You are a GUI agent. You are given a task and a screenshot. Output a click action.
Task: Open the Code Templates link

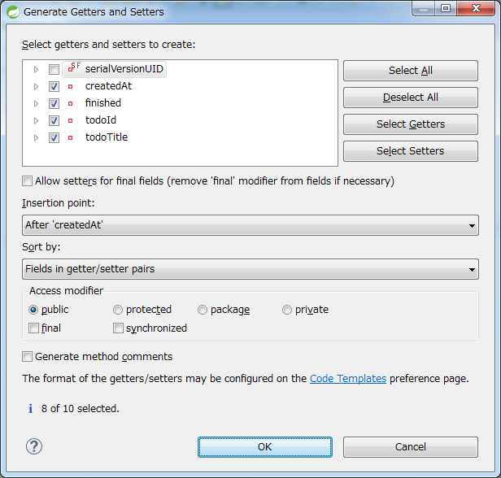(x=348, y=379)
